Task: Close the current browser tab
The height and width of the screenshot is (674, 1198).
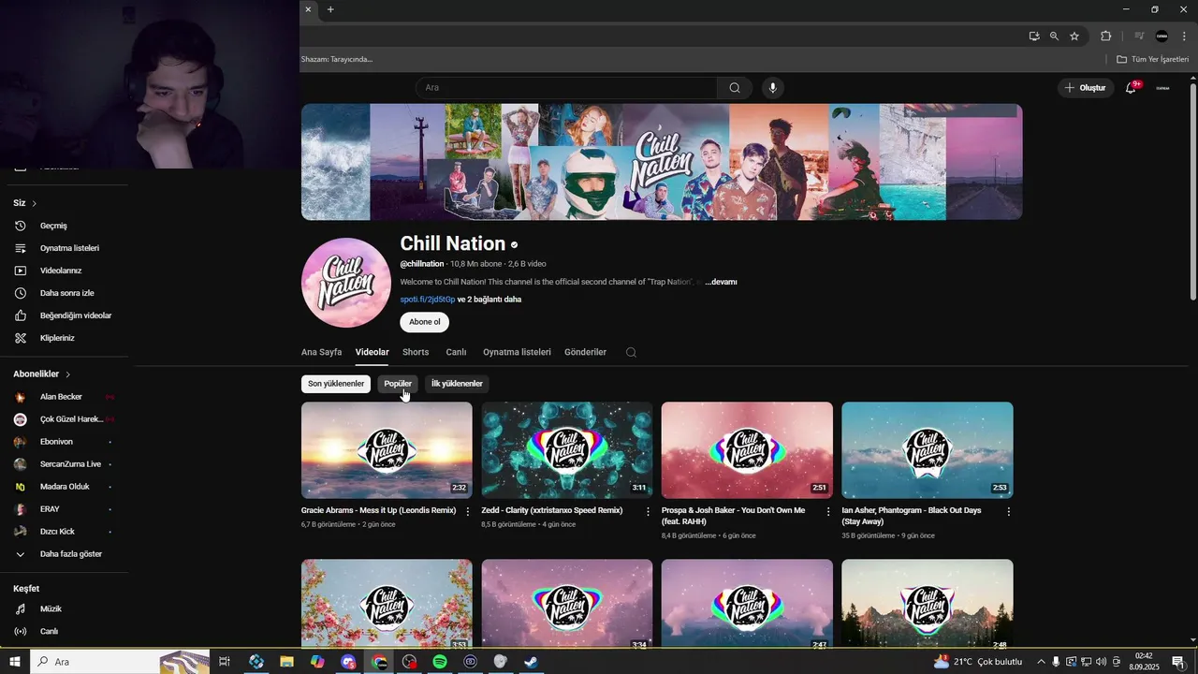Action: click(x=308, y=9)
